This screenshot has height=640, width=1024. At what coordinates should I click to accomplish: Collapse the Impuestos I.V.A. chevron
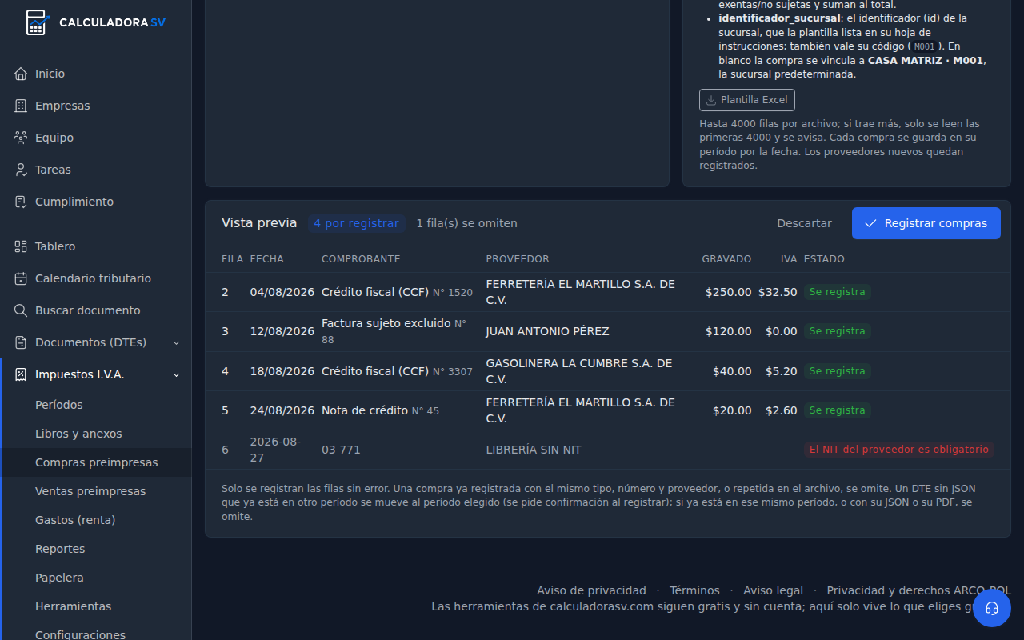pyautogui.click(x=177, y=374)
